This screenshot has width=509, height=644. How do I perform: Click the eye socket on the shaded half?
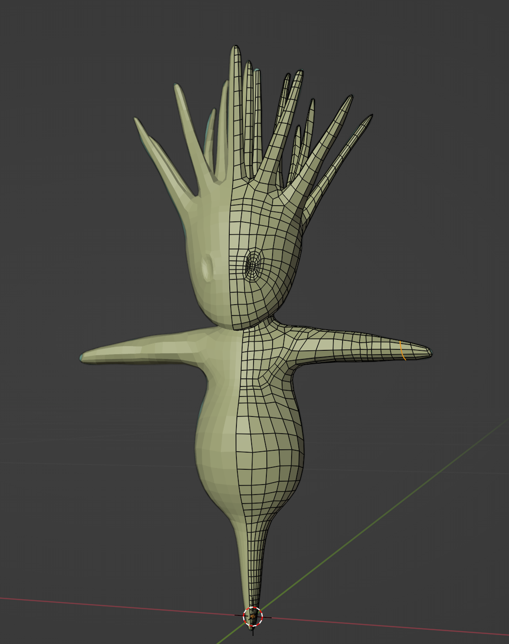tap(206, 268)
